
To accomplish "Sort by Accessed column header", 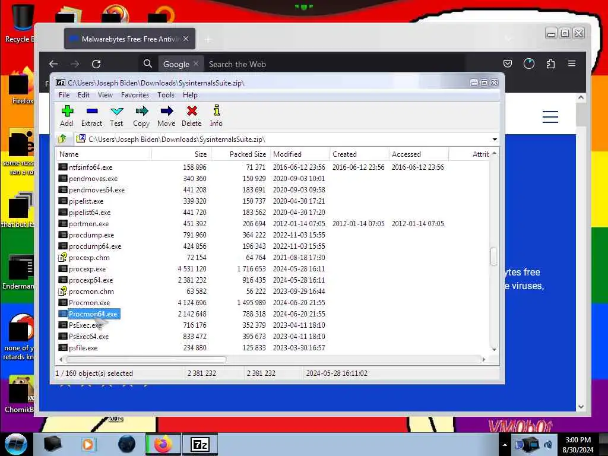I will (x=419, y=154).
